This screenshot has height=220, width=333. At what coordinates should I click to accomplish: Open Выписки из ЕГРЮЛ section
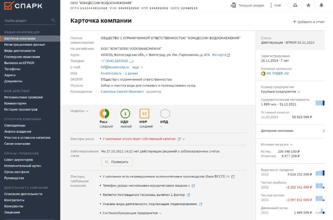pos(19,63)
